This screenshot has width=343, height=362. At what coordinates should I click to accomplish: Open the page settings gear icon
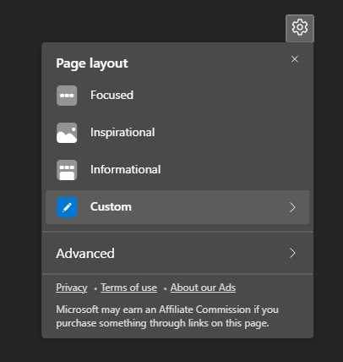300,28
